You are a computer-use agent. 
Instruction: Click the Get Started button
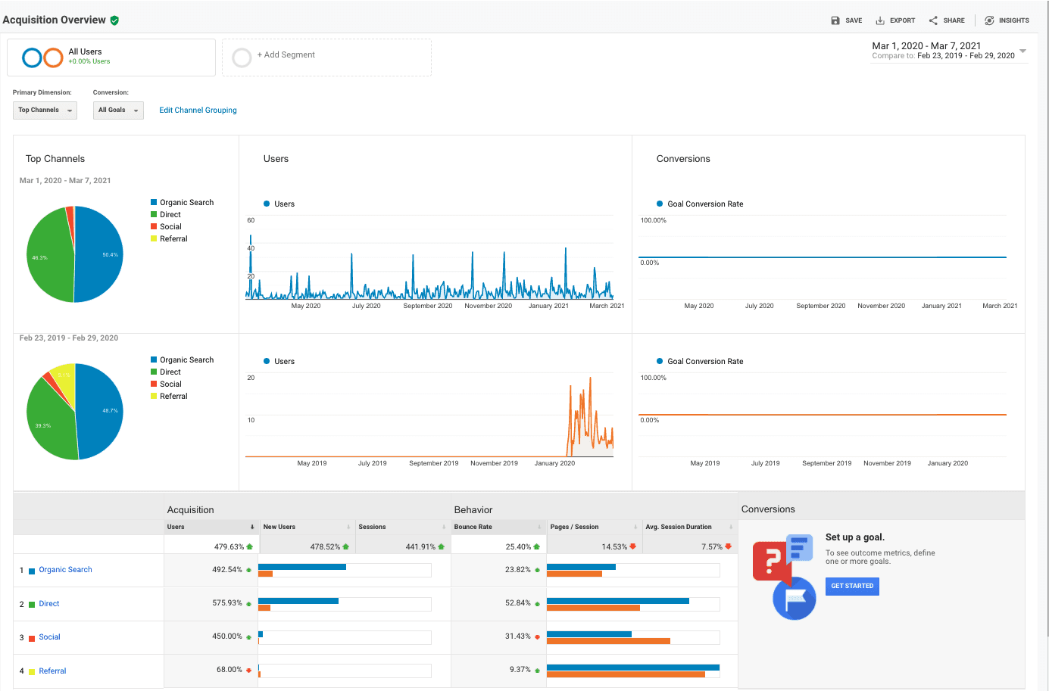pyautogui.click(x=852, y=586)
